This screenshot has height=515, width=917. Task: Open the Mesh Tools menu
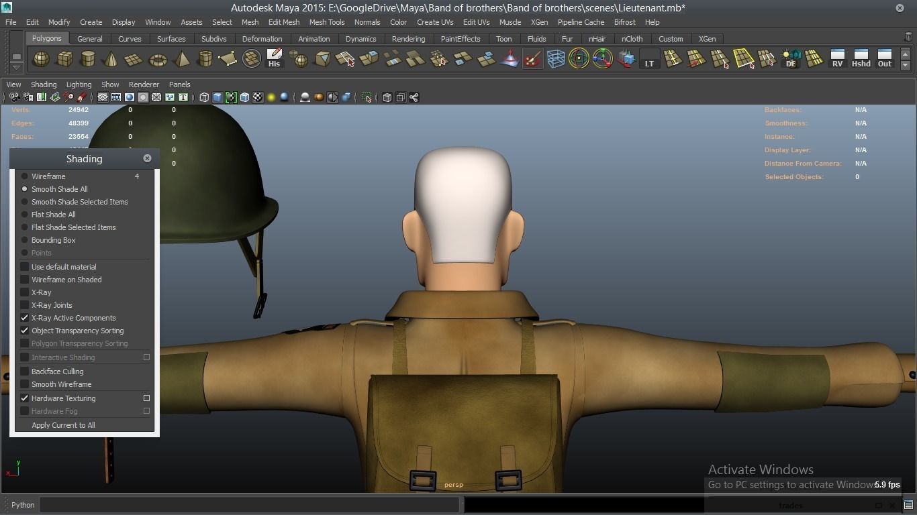point(327,22)
